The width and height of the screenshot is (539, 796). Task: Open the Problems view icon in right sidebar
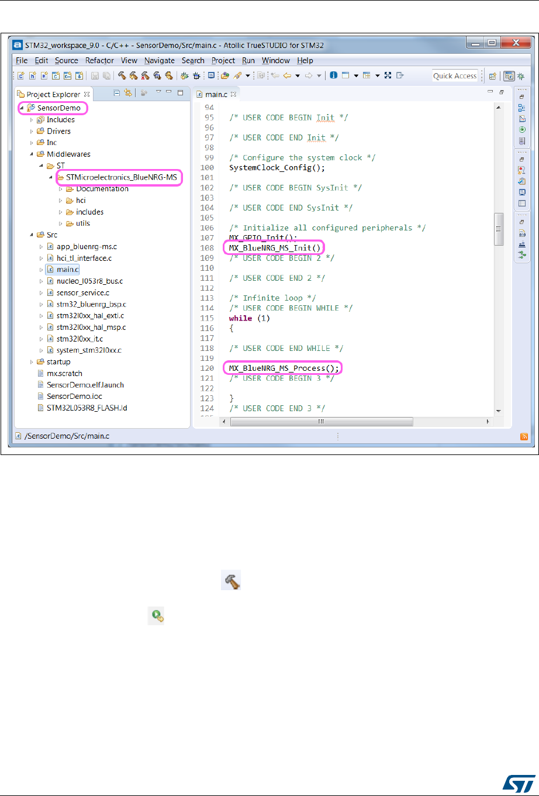521,170
